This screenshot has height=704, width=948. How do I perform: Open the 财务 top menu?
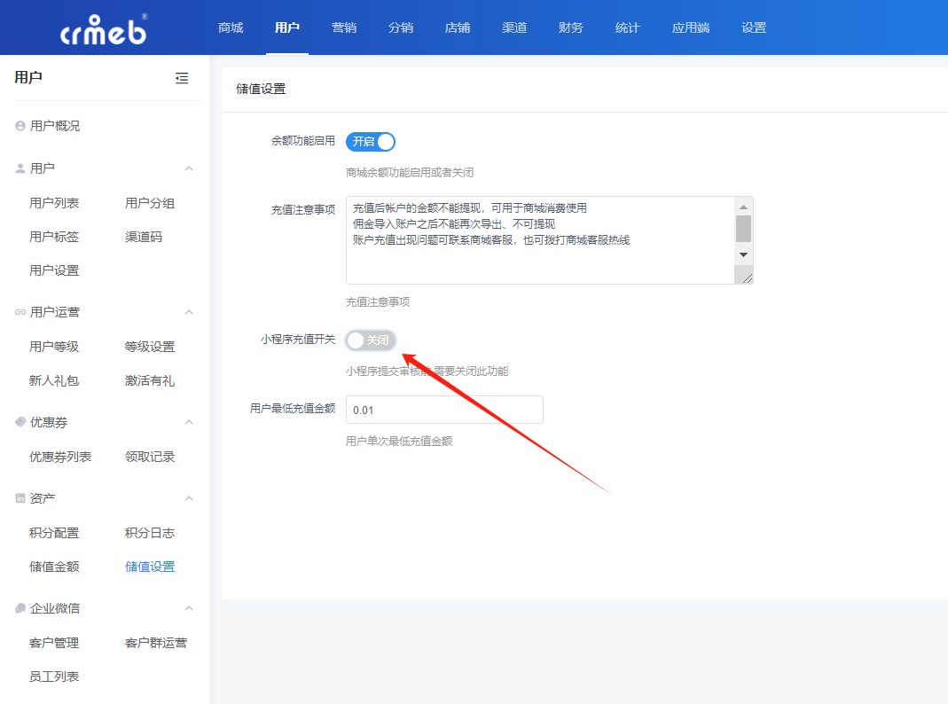[571, 27]
